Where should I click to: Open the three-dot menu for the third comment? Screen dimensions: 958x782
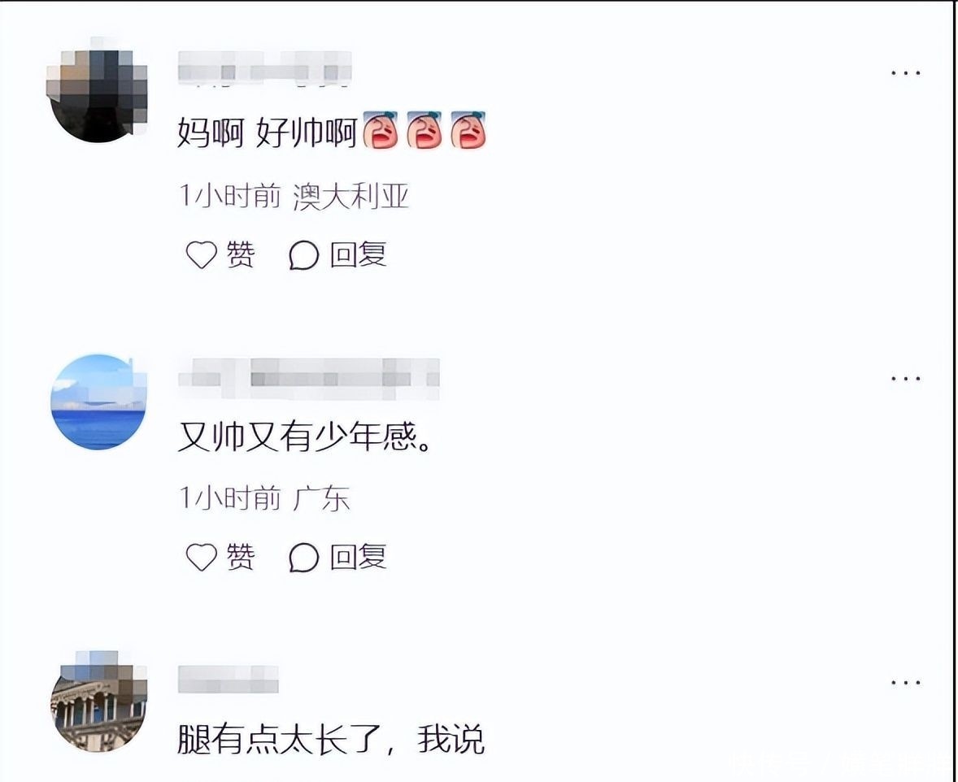(x=905, y=682)
